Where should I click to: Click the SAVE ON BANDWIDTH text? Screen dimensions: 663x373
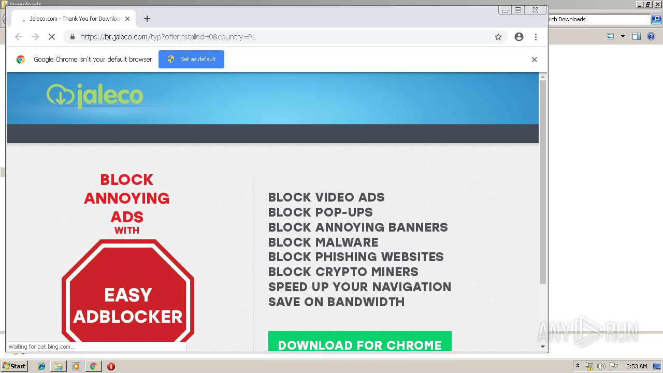tap(336, 302)
